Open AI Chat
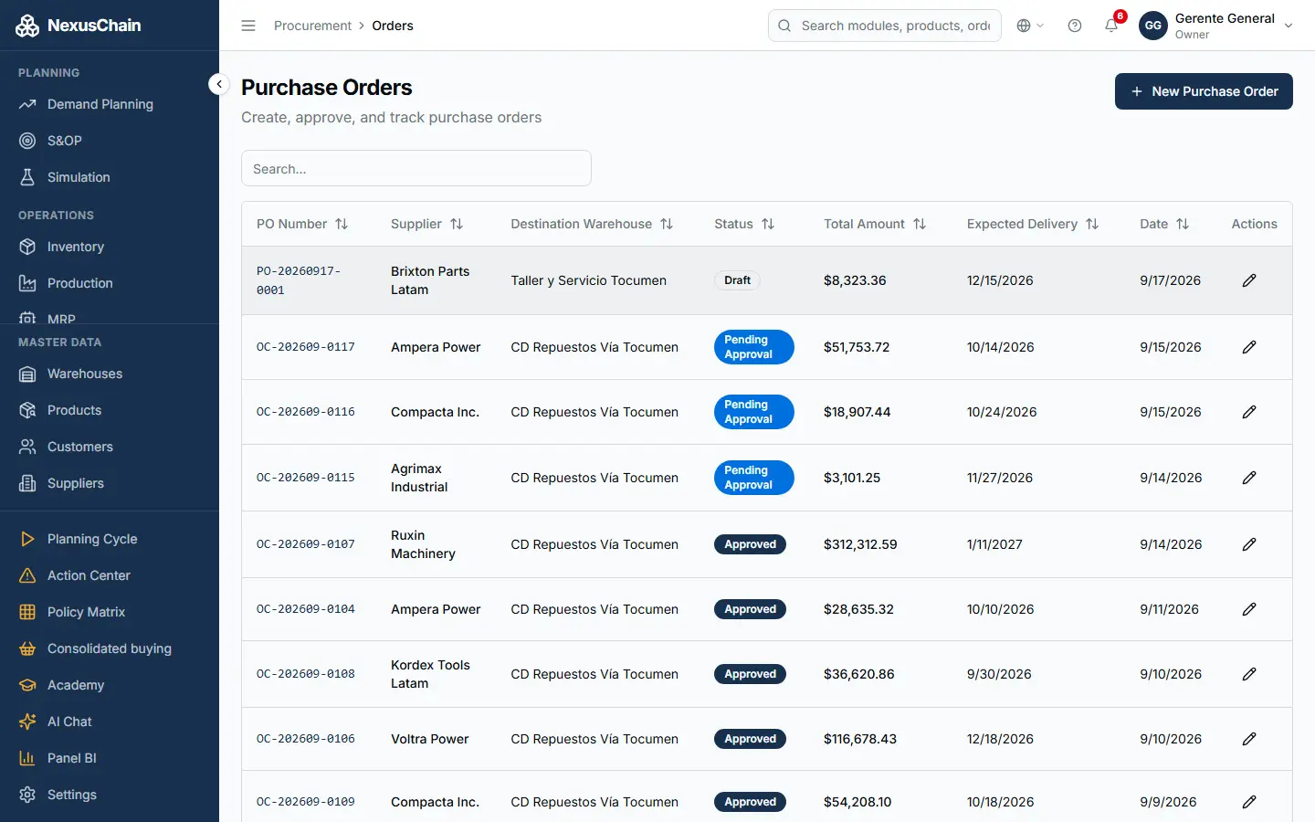1315x822 pixels. click(x=69, y=722)
